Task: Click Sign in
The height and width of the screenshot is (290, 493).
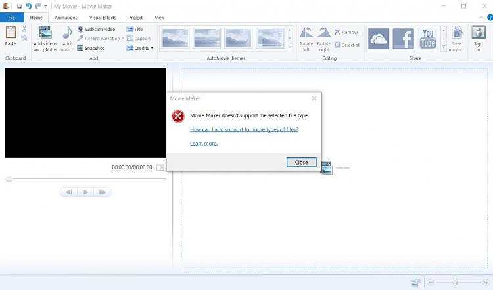Action: 479,39
